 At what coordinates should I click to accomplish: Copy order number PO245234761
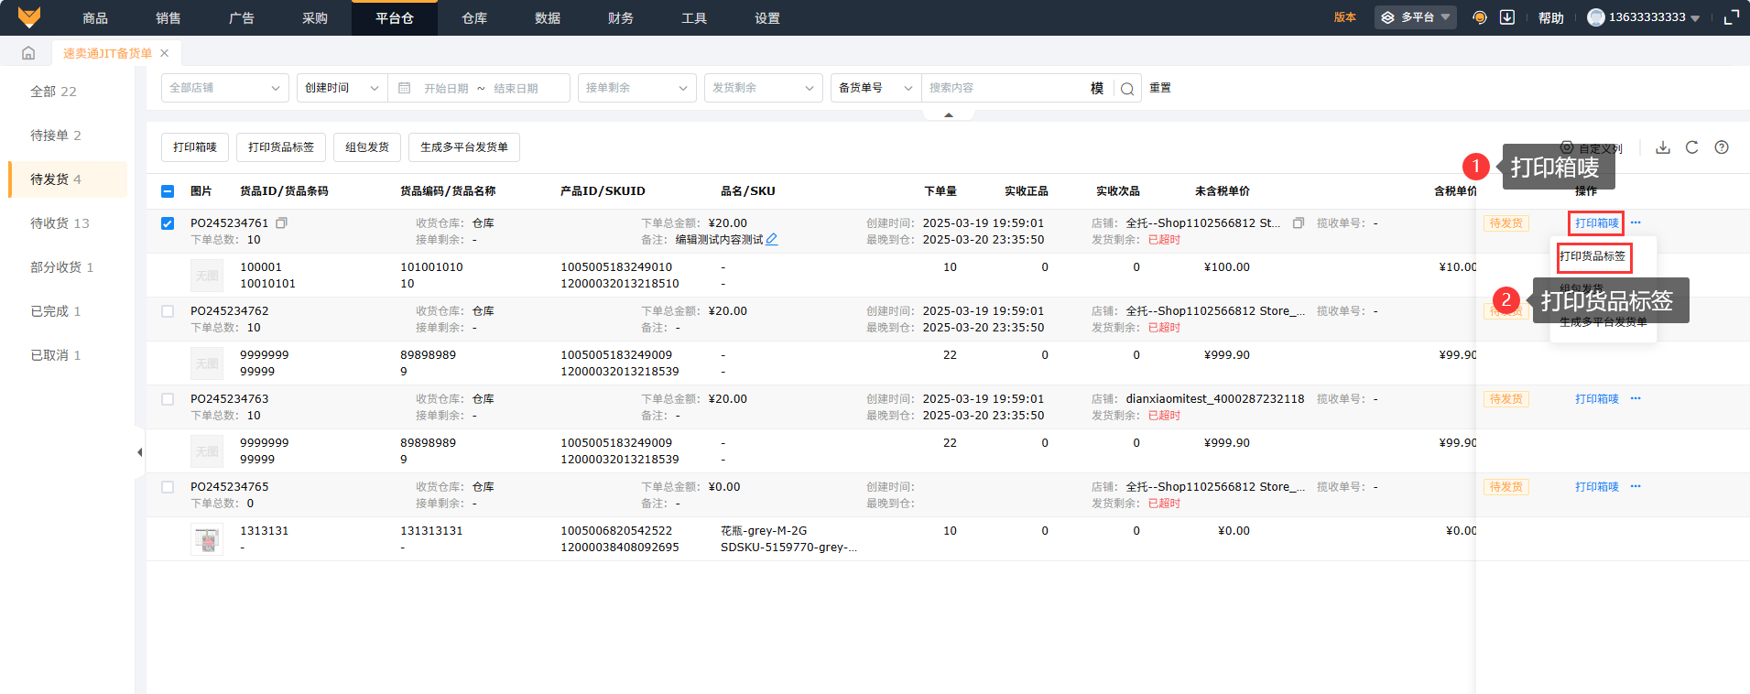[282, 222]
